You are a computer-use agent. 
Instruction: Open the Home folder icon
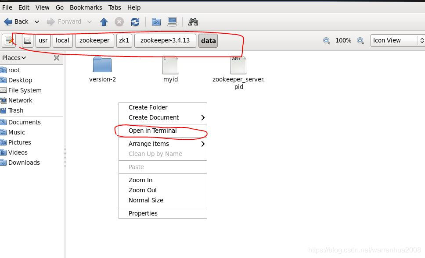(156, 21)
